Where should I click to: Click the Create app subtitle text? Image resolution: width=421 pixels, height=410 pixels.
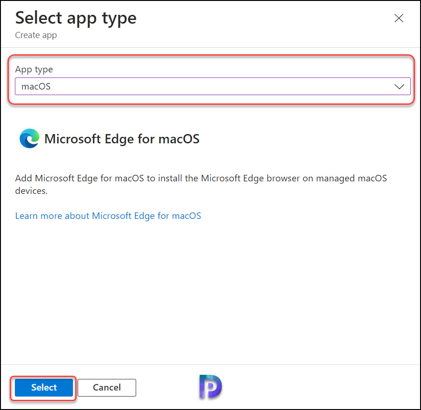click(36, 35)
